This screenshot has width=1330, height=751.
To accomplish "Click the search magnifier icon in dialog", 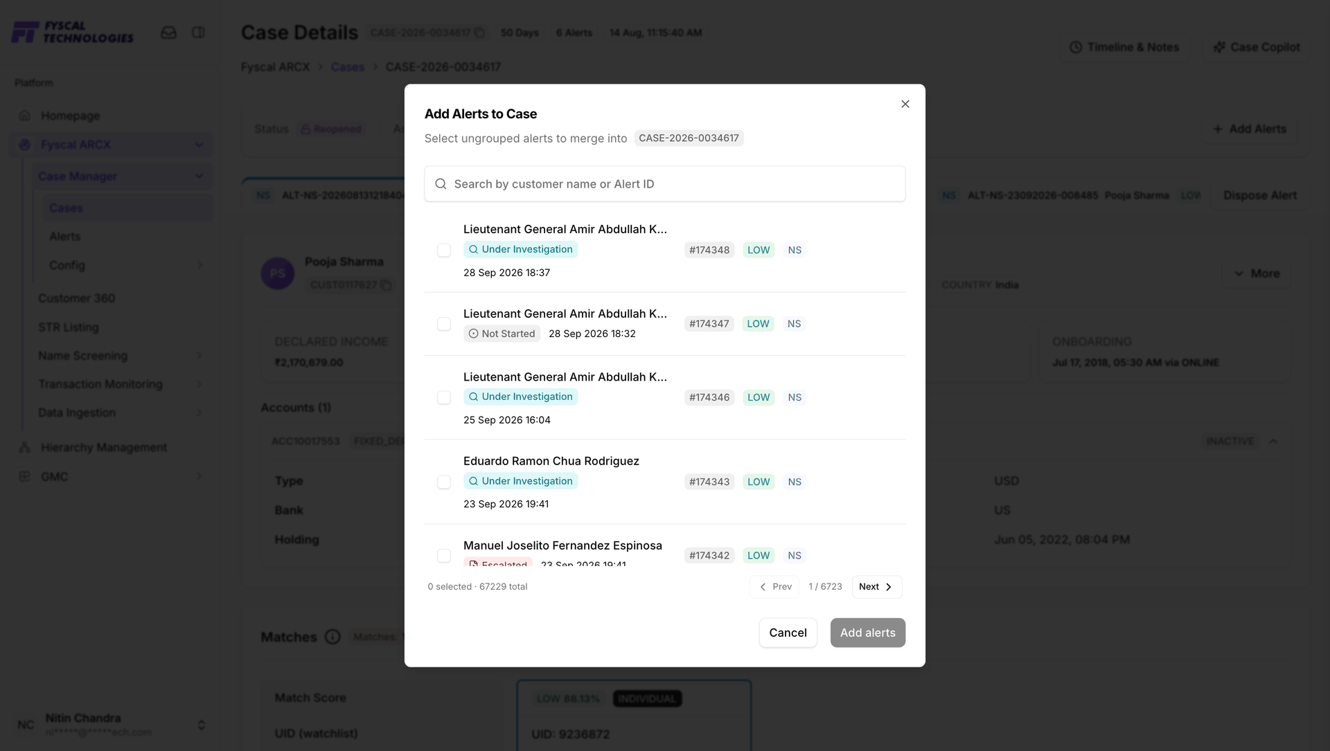I will click(x=441, y=184).
